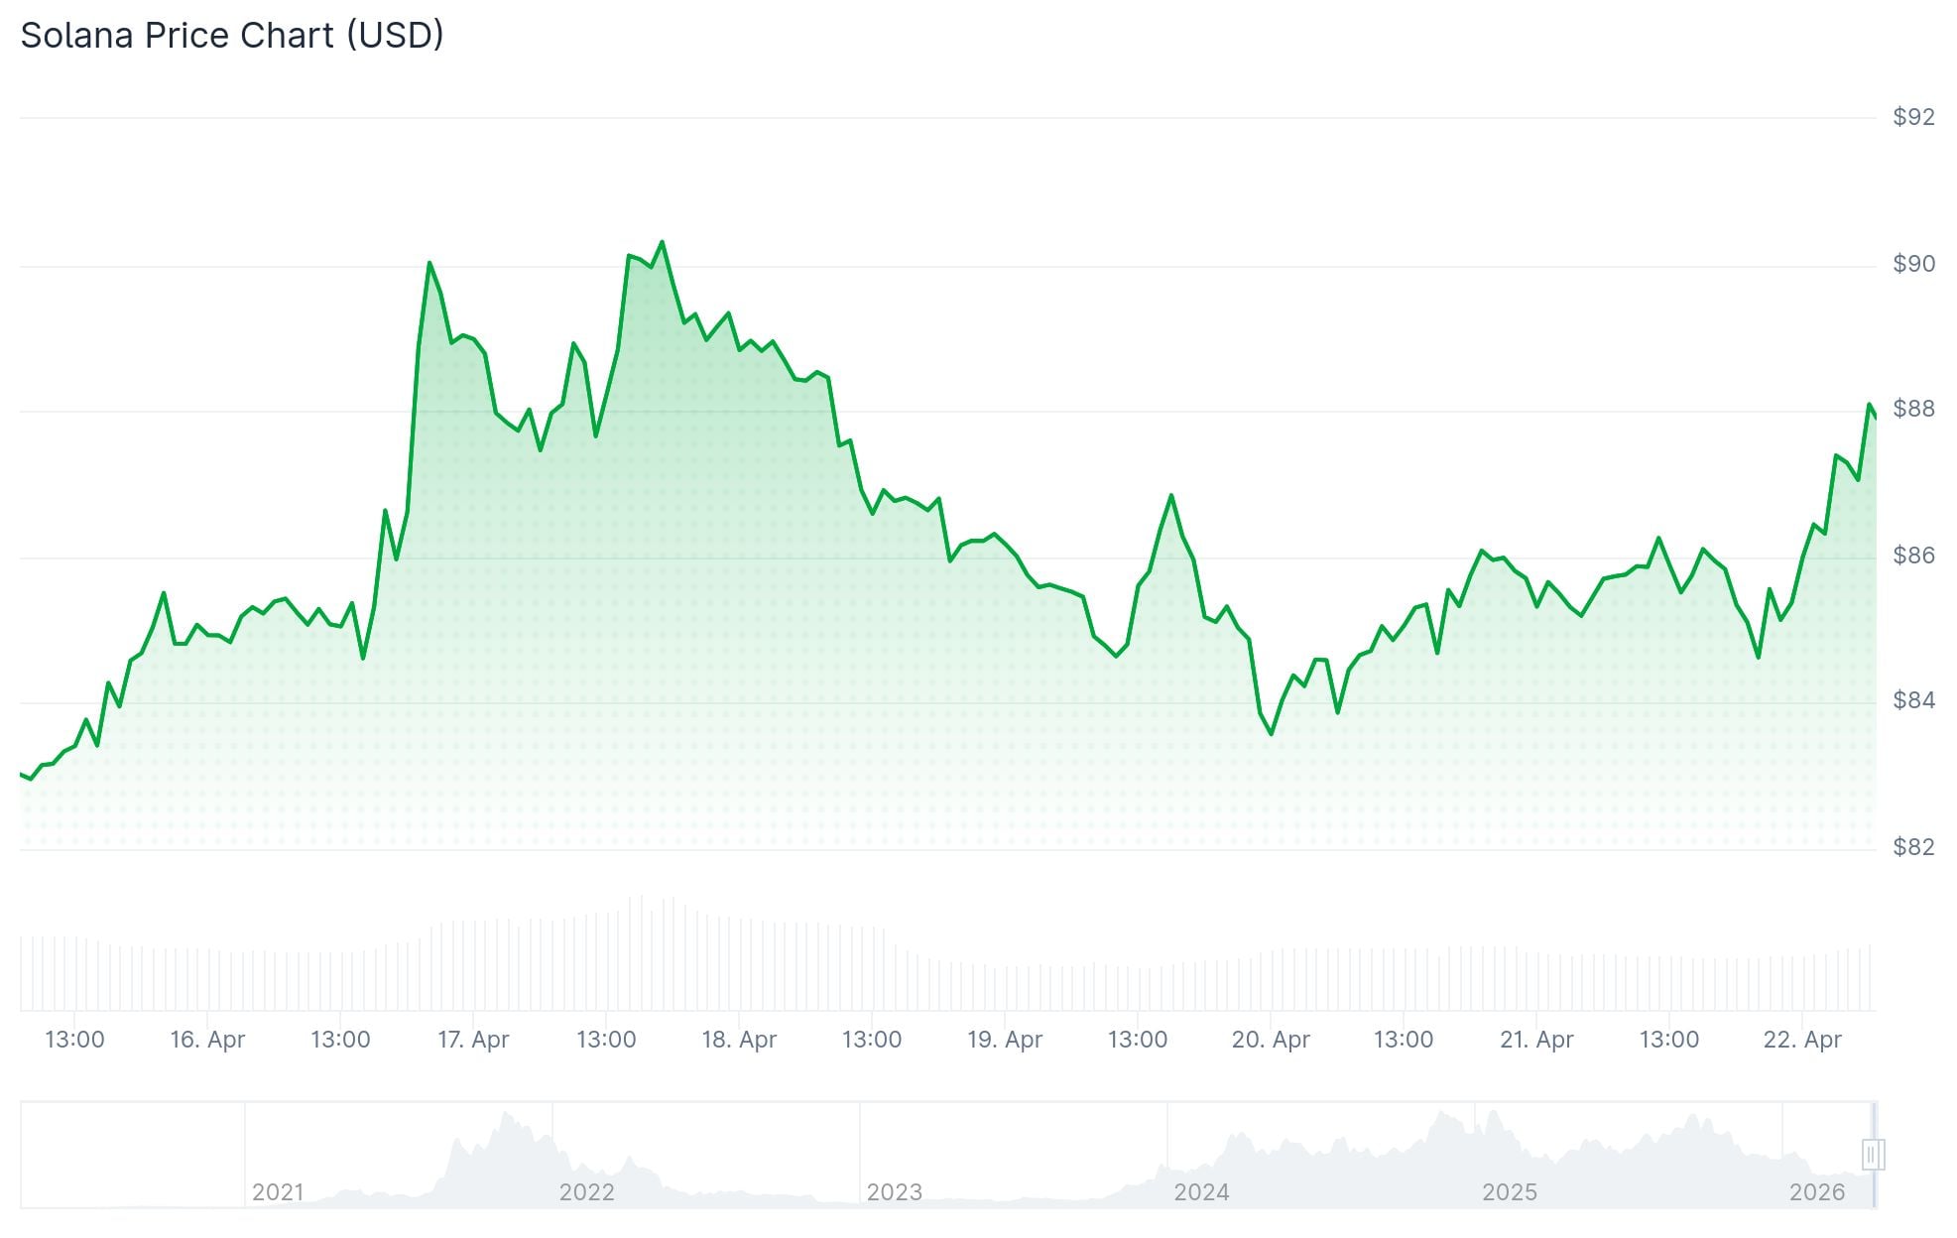This screenshot has height=1238, width=1957.
Task: Click the 18. Apr date tick
Action: coord(739,1040)
